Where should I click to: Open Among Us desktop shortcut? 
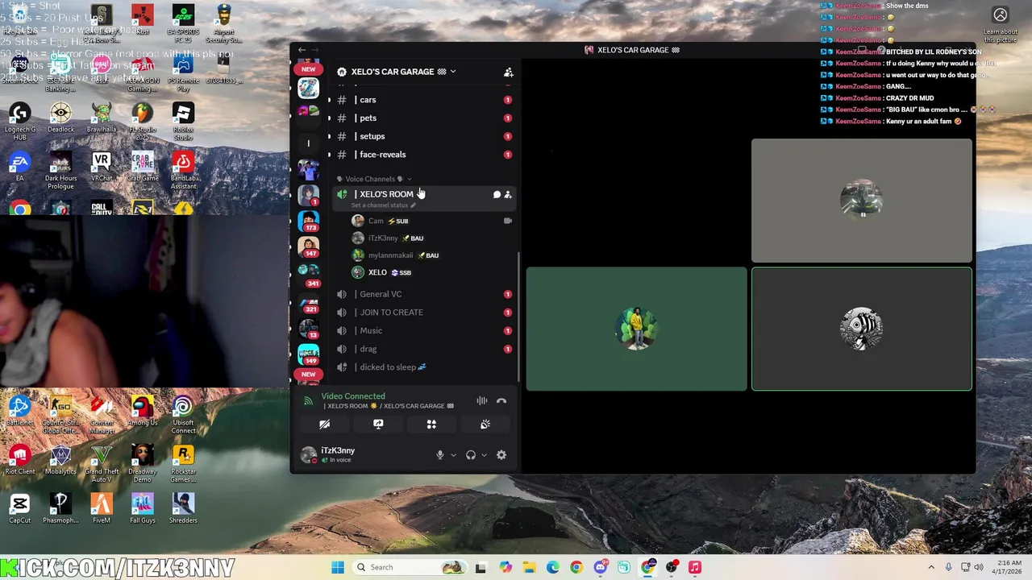[x=142, y=411]
